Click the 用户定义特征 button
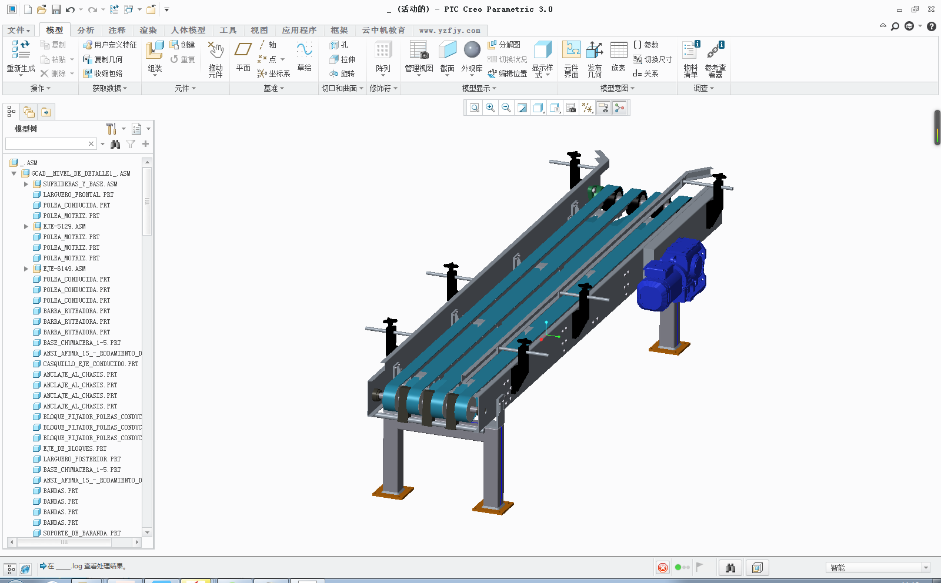The height and width of the screenshot is (583, 941). click(x=110, y=45)
